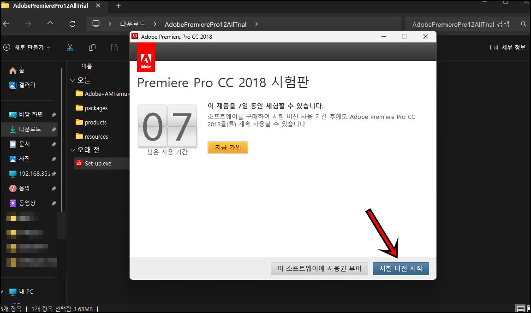Switch to details list view icon in status bar
The image size is (531, 313).
tap(520, 308)
